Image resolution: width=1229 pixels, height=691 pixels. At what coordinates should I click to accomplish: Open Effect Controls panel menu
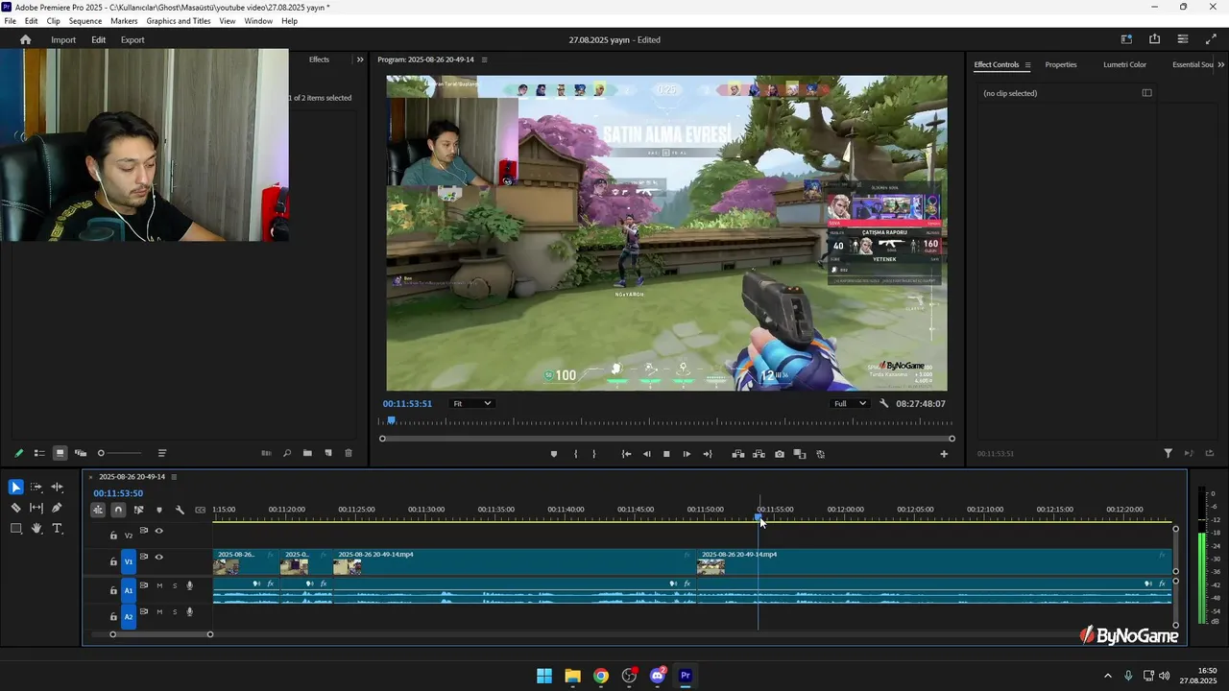[x=1027, y=65]
